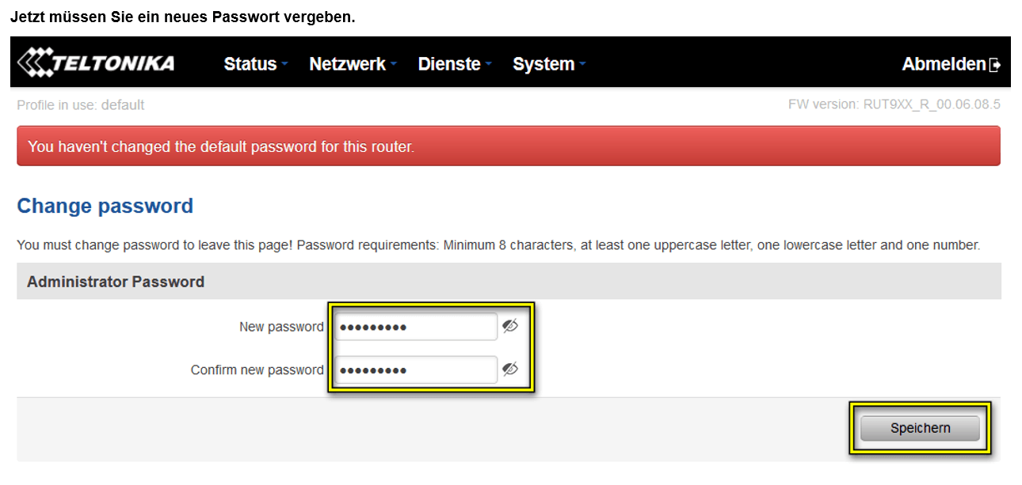Open the Netzwerk menu

pos(347,64)
